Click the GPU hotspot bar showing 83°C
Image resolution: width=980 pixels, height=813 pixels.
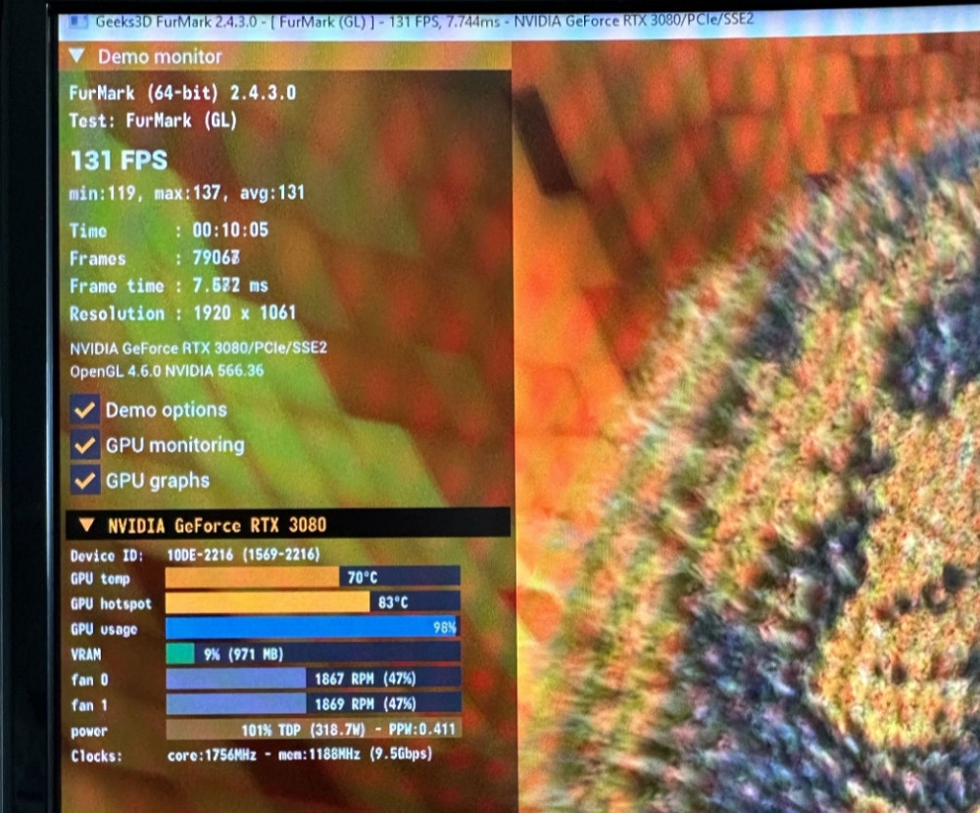click(312, 602)
